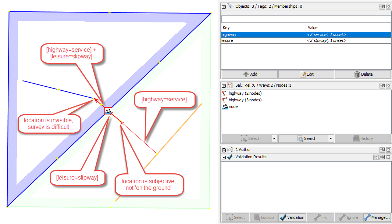The image size is (392, 224).
Task: Click the tag filter input field
Action: tap(306, 19)
